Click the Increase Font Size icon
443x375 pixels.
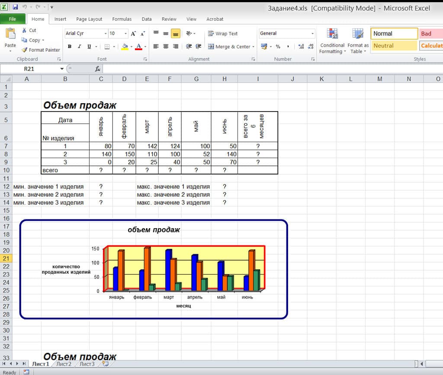(x=133, y=33)
